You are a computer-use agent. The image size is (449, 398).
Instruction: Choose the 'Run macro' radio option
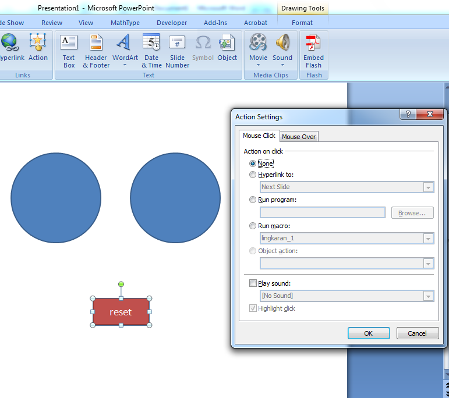(253, 226)
